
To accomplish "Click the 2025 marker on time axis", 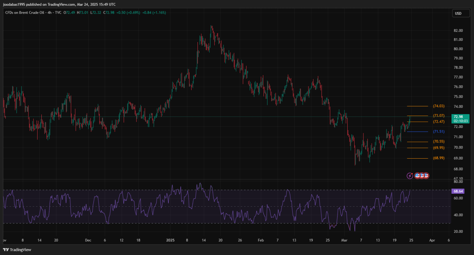I will [171, 240].
